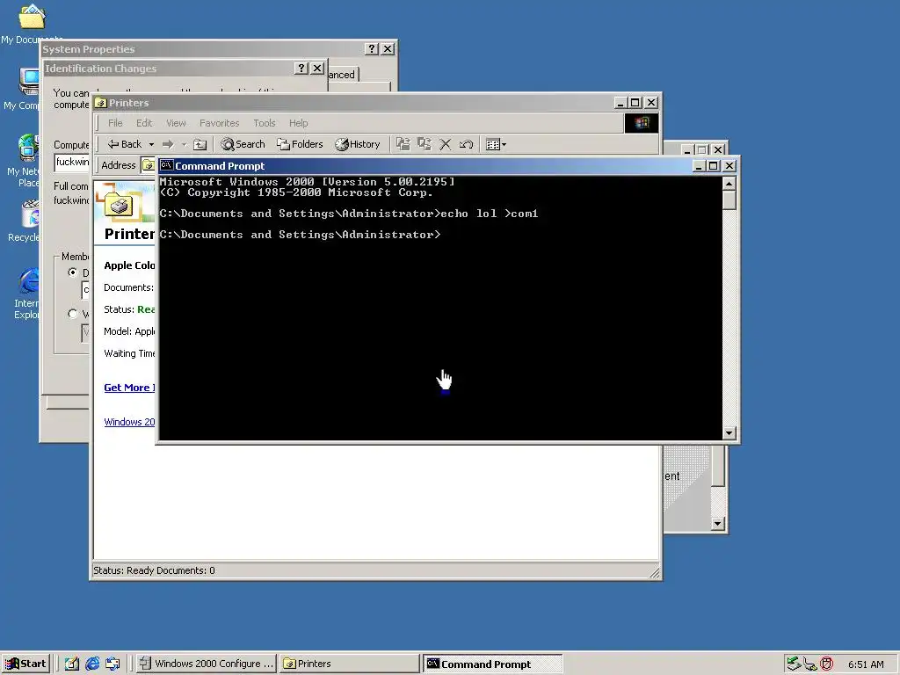Open Views dropdown in Printers toolbar

496,145
